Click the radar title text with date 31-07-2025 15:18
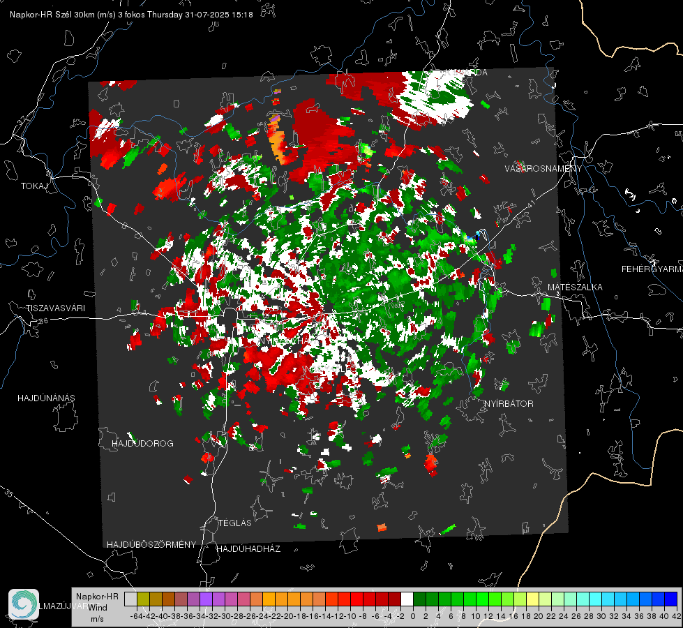The width and height of the screenshot is (683, 628). [131, 15]
